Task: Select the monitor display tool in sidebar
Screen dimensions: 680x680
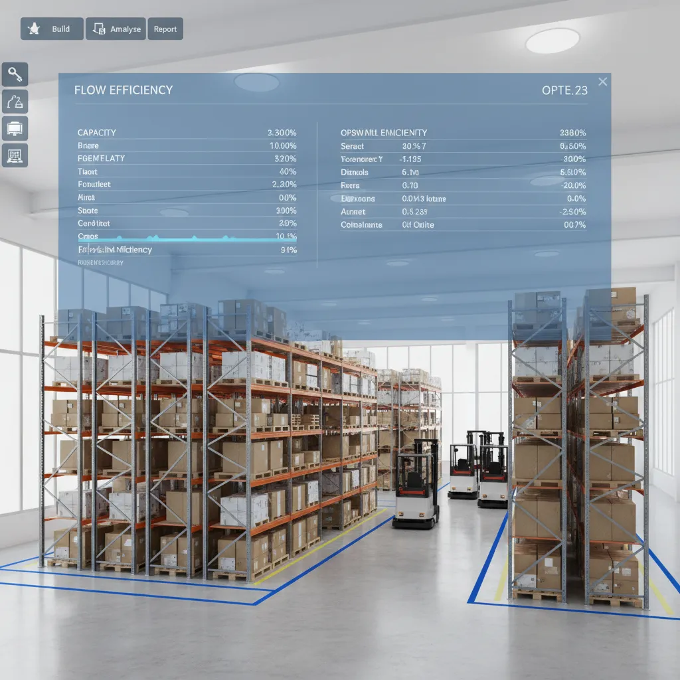Action: tap(15, 129)
